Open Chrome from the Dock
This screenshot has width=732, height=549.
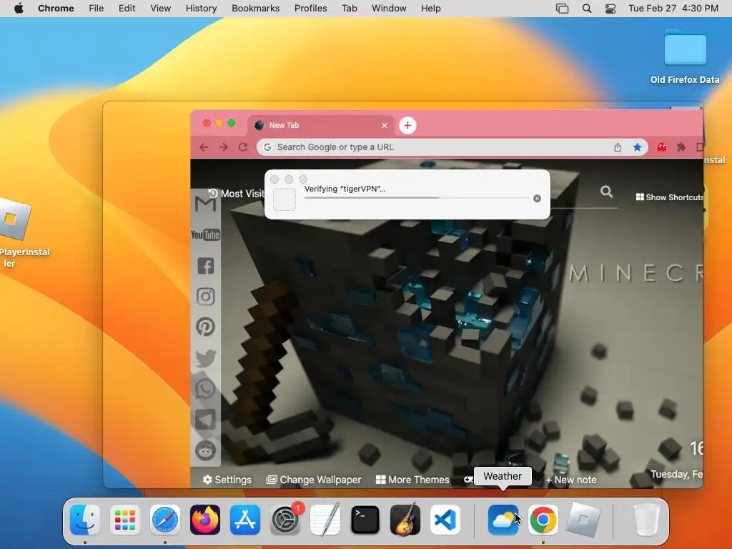543,520
